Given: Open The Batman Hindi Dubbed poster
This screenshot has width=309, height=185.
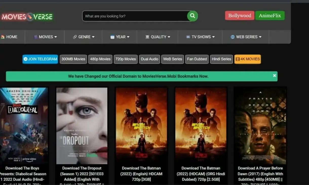Looking at the screenshot, I should 201,126.
